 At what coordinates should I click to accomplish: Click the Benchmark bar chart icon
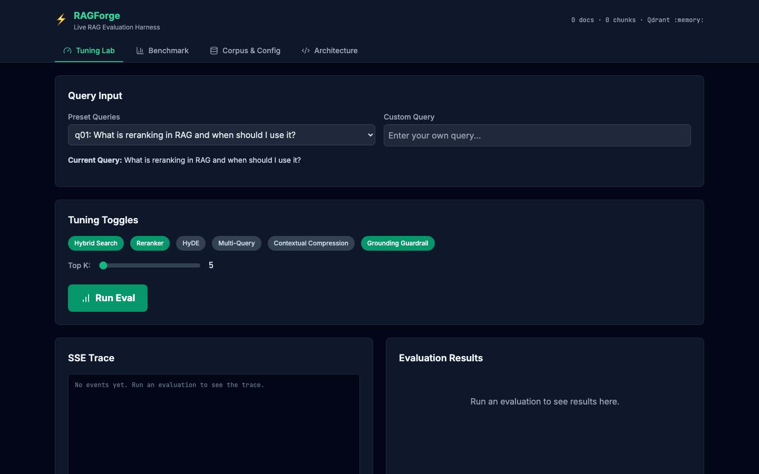tap(140, 51)
